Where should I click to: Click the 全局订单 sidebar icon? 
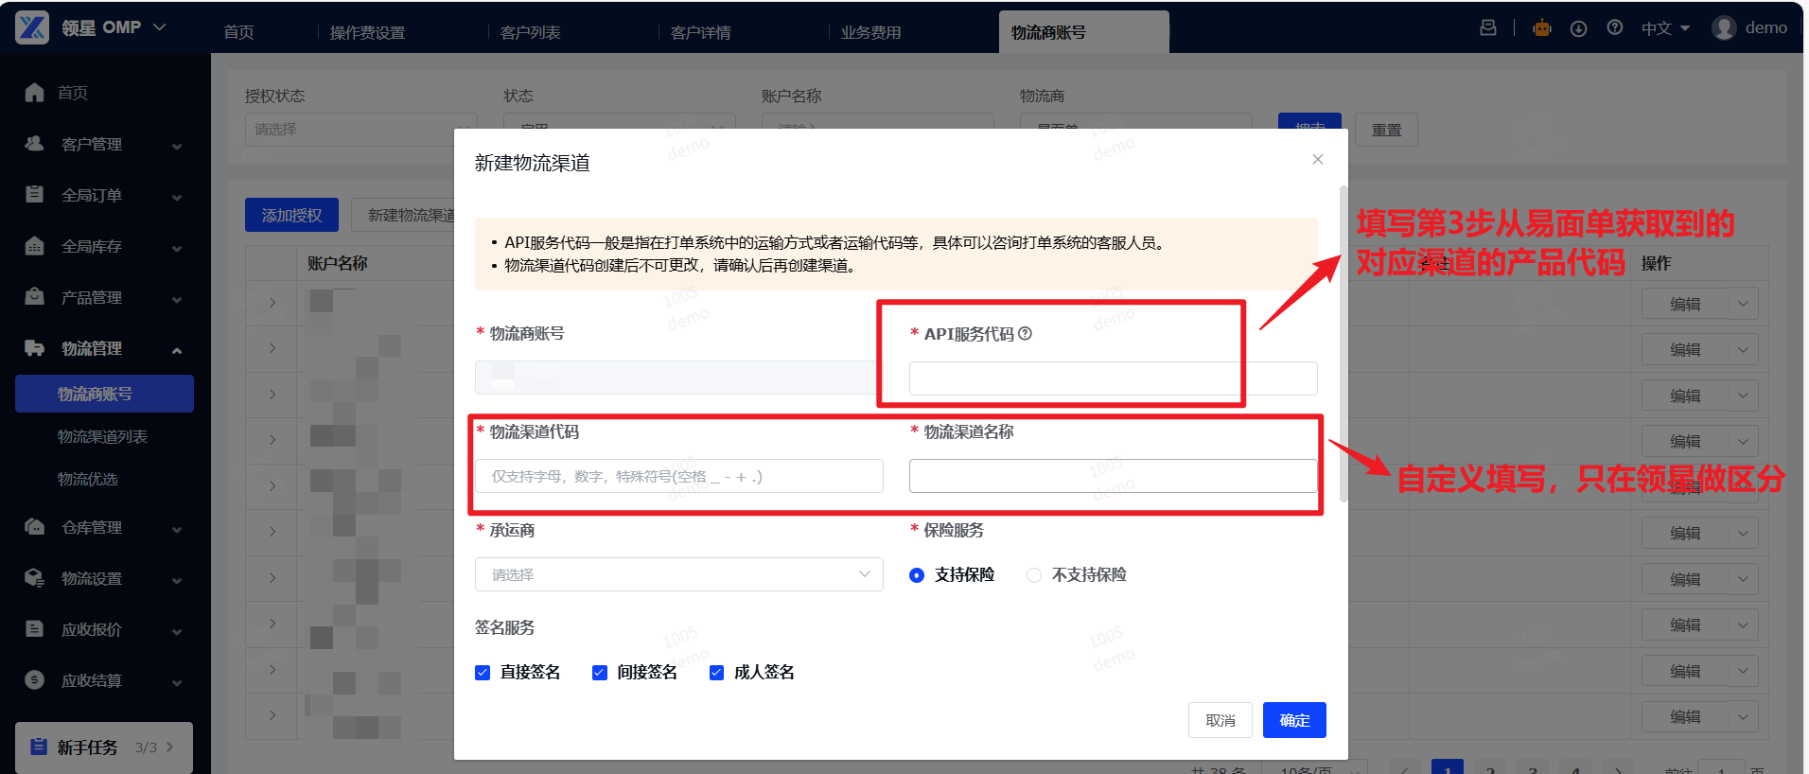tap(35, 195)
